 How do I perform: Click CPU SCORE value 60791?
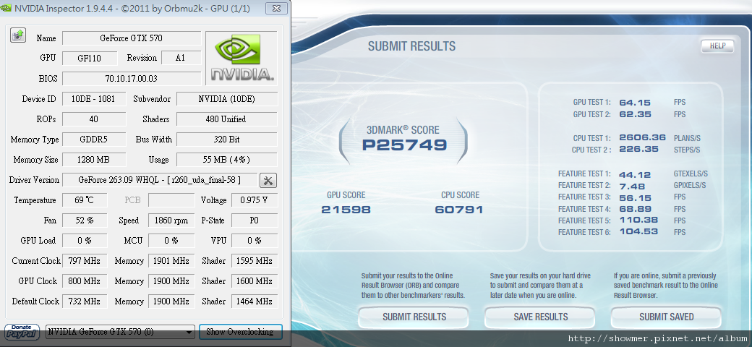[459, 210]
